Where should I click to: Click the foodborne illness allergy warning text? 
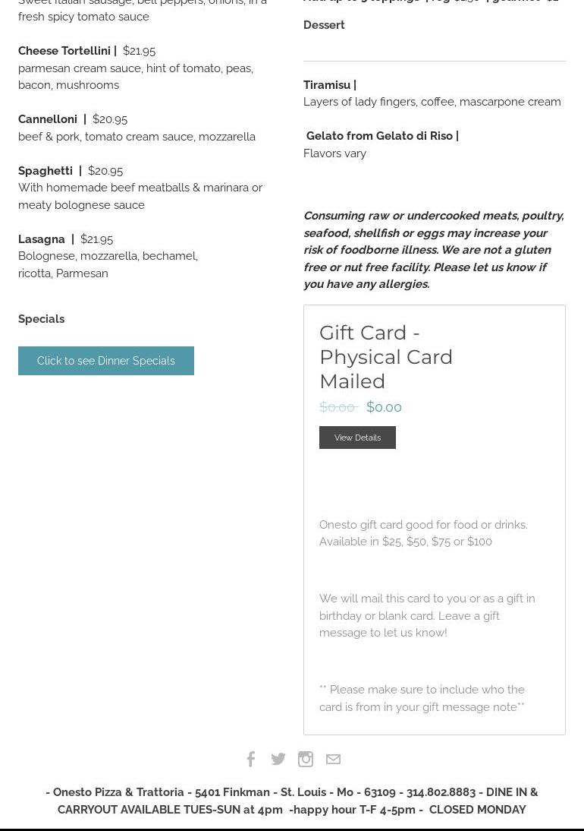433,250
